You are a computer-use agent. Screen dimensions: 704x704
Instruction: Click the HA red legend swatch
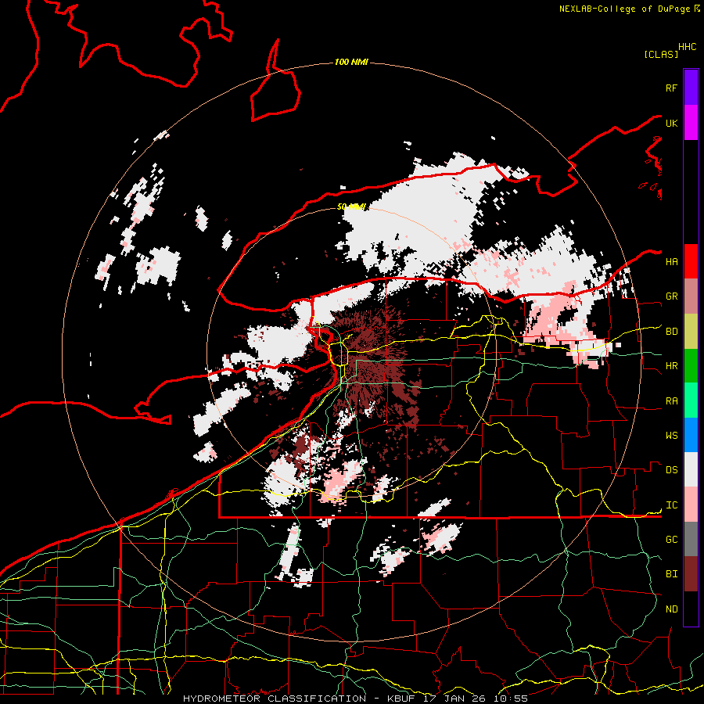[691, 261]
